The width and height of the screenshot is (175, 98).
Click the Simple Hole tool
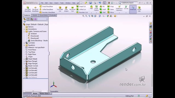click(139, 9)
